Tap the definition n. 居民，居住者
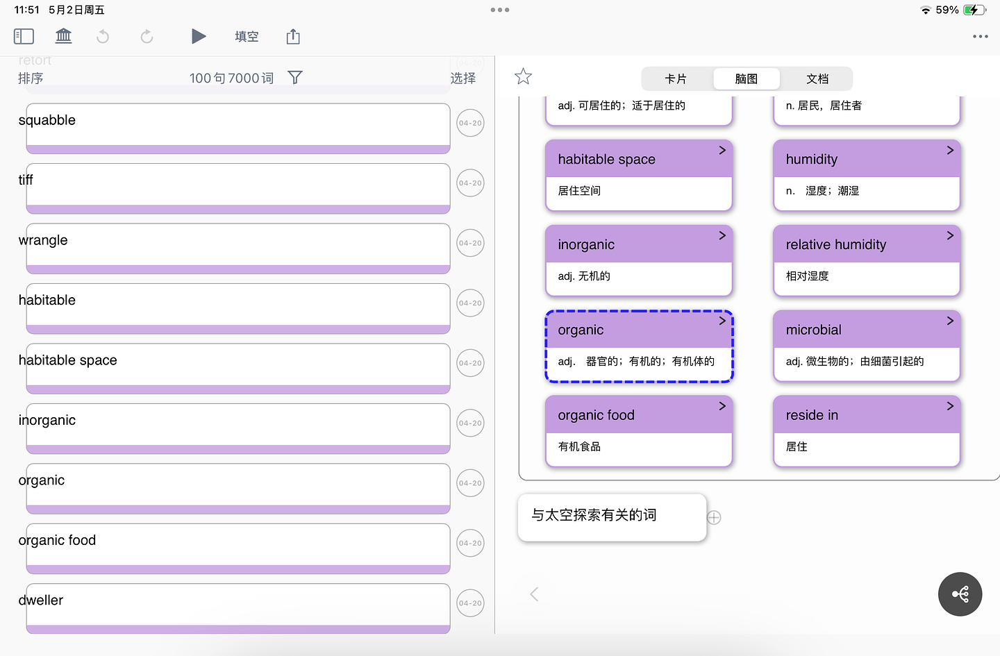The height and width of the screenshot is (656, 1000). [824, 106]
